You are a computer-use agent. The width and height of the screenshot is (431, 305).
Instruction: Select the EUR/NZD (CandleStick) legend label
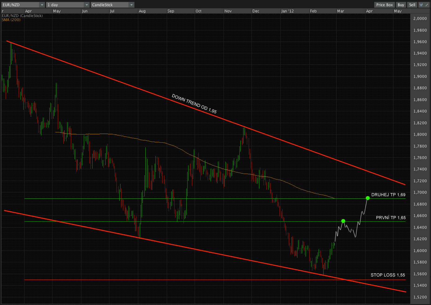22,15
